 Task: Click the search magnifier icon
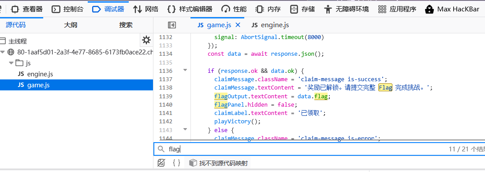161,149
